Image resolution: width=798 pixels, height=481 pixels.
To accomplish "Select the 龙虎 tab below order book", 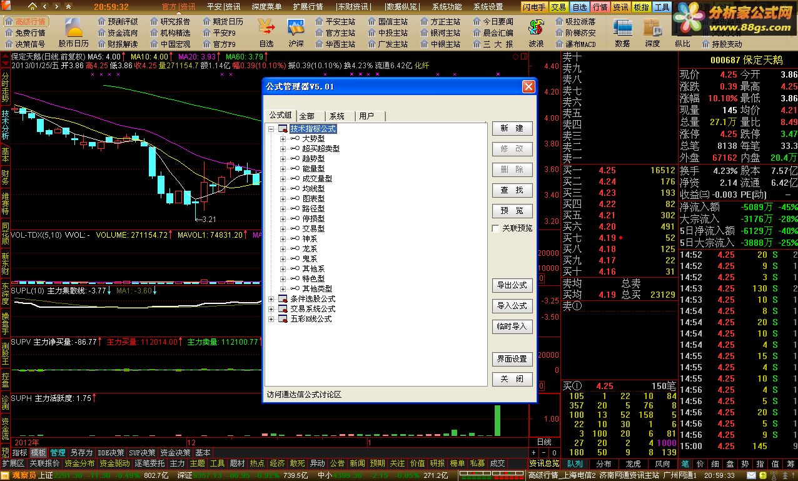I will click(x=633, y=463).
